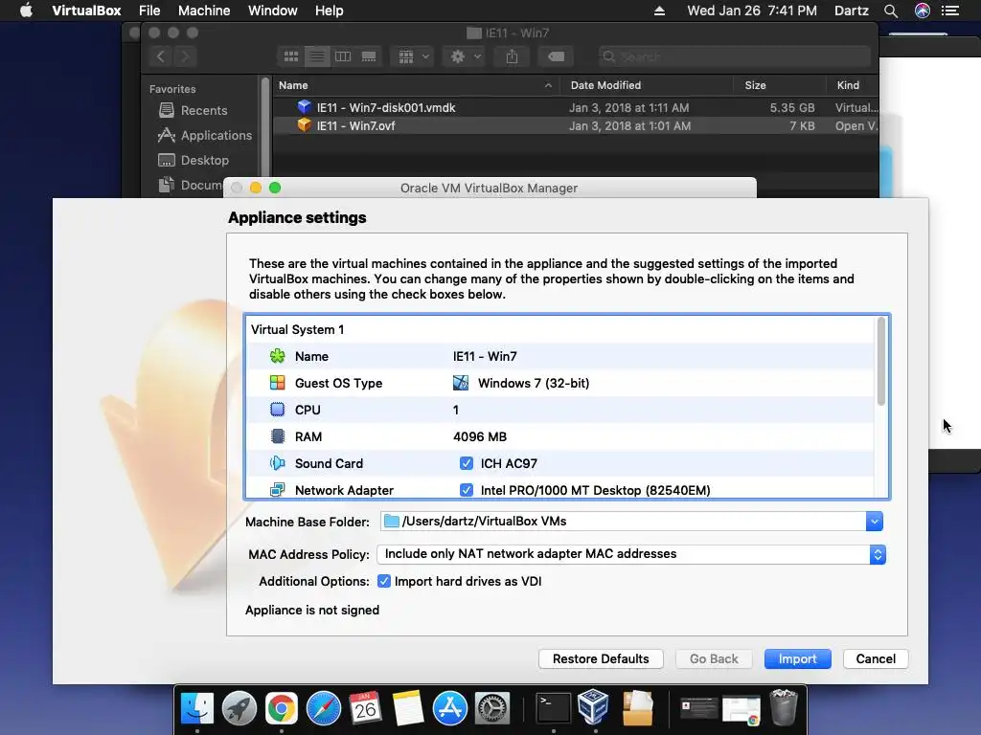Open MAC Address Policy dropdown
The height and width of the screenshot is (735, 981).
pyautogui.click(x=631, y=554)
